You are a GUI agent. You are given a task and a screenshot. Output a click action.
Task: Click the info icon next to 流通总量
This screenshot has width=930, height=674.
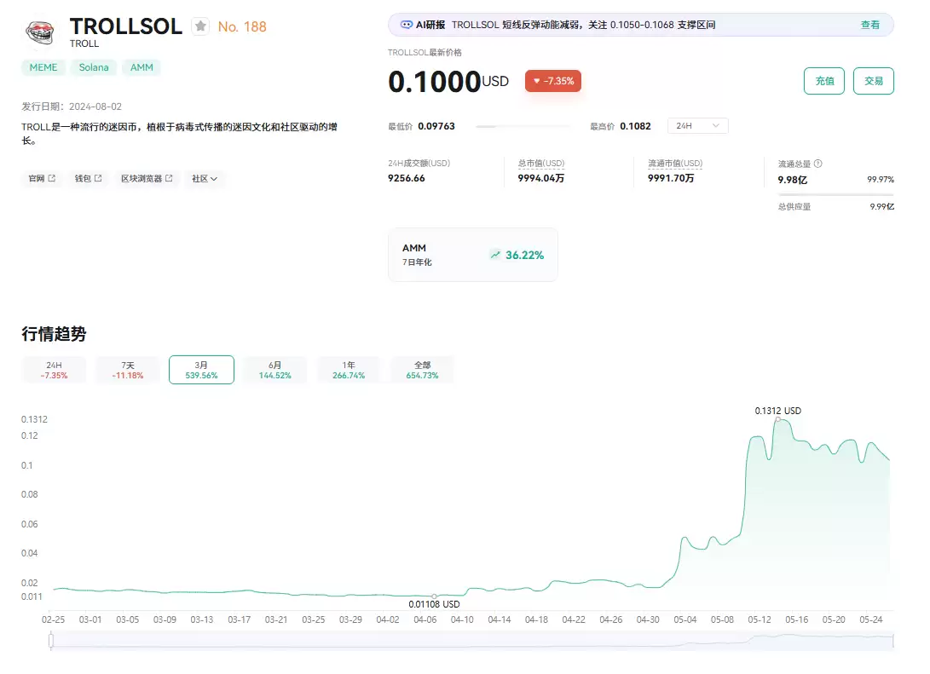[817, 164]
